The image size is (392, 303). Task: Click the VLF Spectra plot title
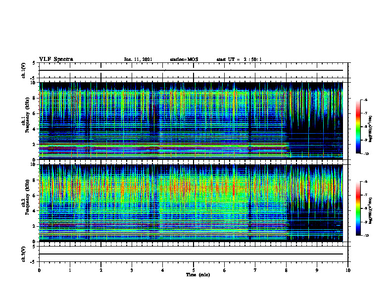pos(56,59)
